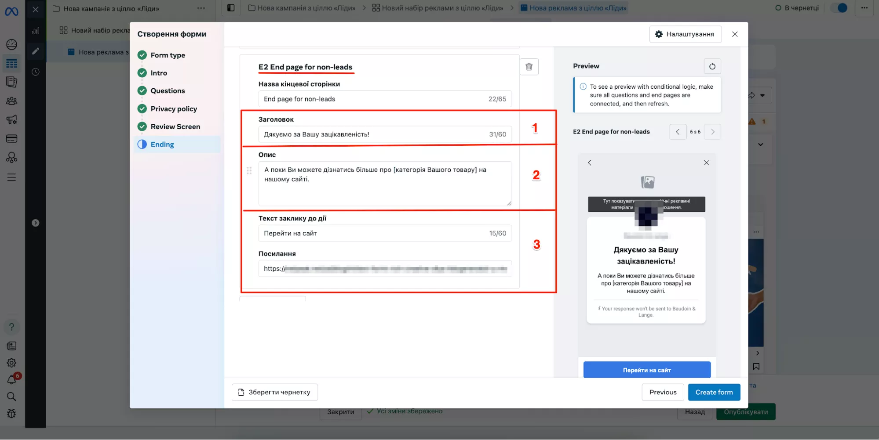Click the Заголовок headline input field
This screenshot has width=879, height=440.
pyautogui.click(x=374, y=134)
